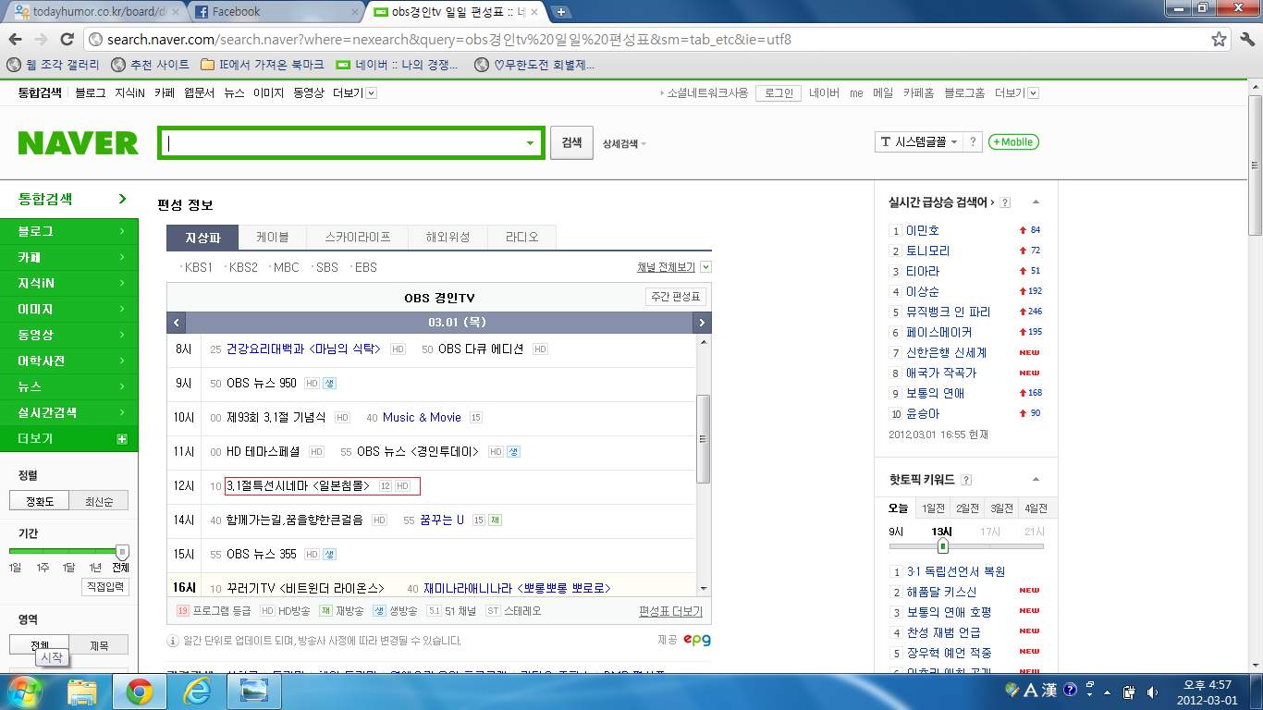Bookmark this page with the star icon
Image resolution: width=1263 pixels, height=710 pixels.
(1220, 40)
